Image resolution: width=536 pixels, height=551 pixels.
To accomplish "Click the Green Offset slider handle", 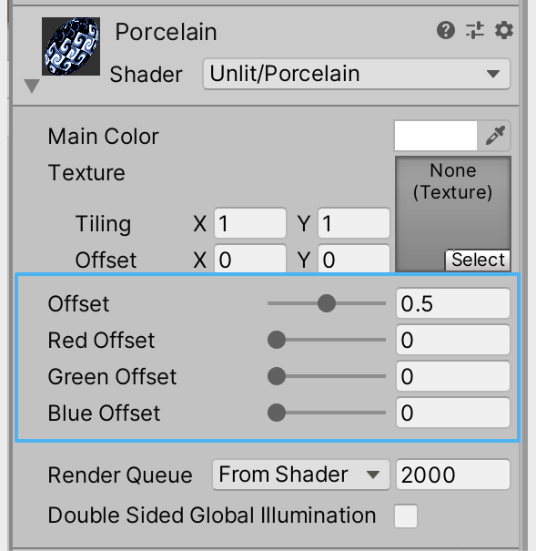I will tap(277, 376).
